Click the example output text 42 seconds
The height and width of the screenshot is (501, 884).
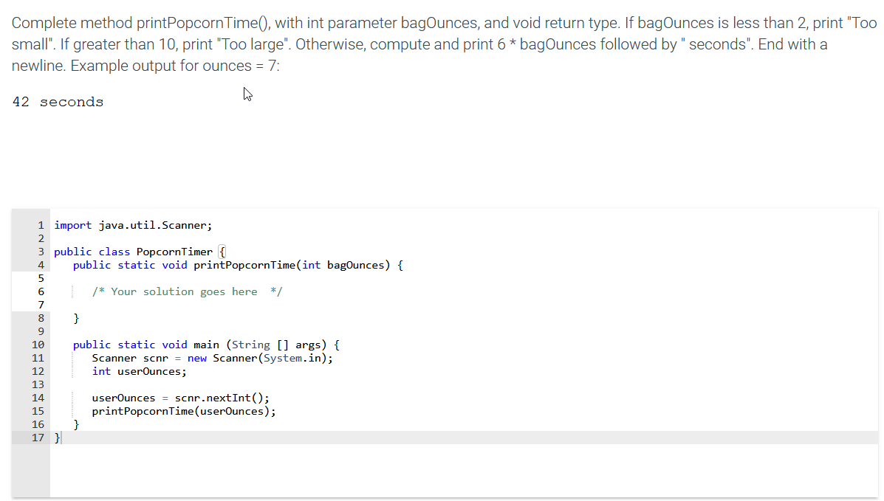point(58,101)
